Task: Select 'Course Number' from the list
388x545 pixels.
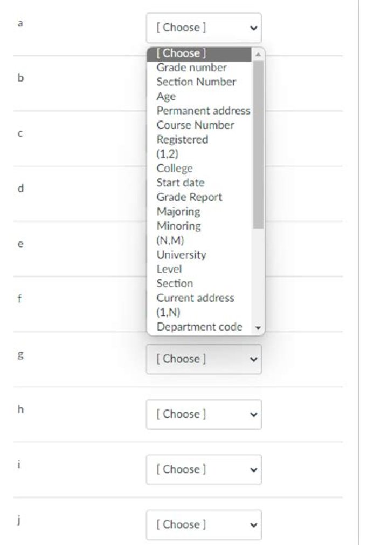Action: pyautogui.click(x=195, y=125)
